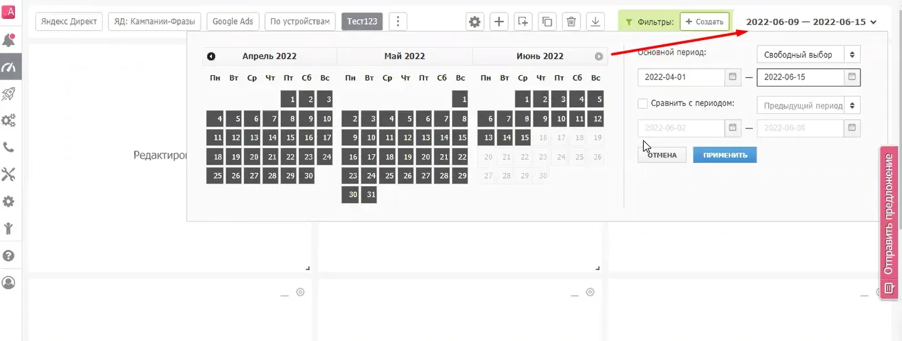Delete dashboard using the trash icon

571,21
